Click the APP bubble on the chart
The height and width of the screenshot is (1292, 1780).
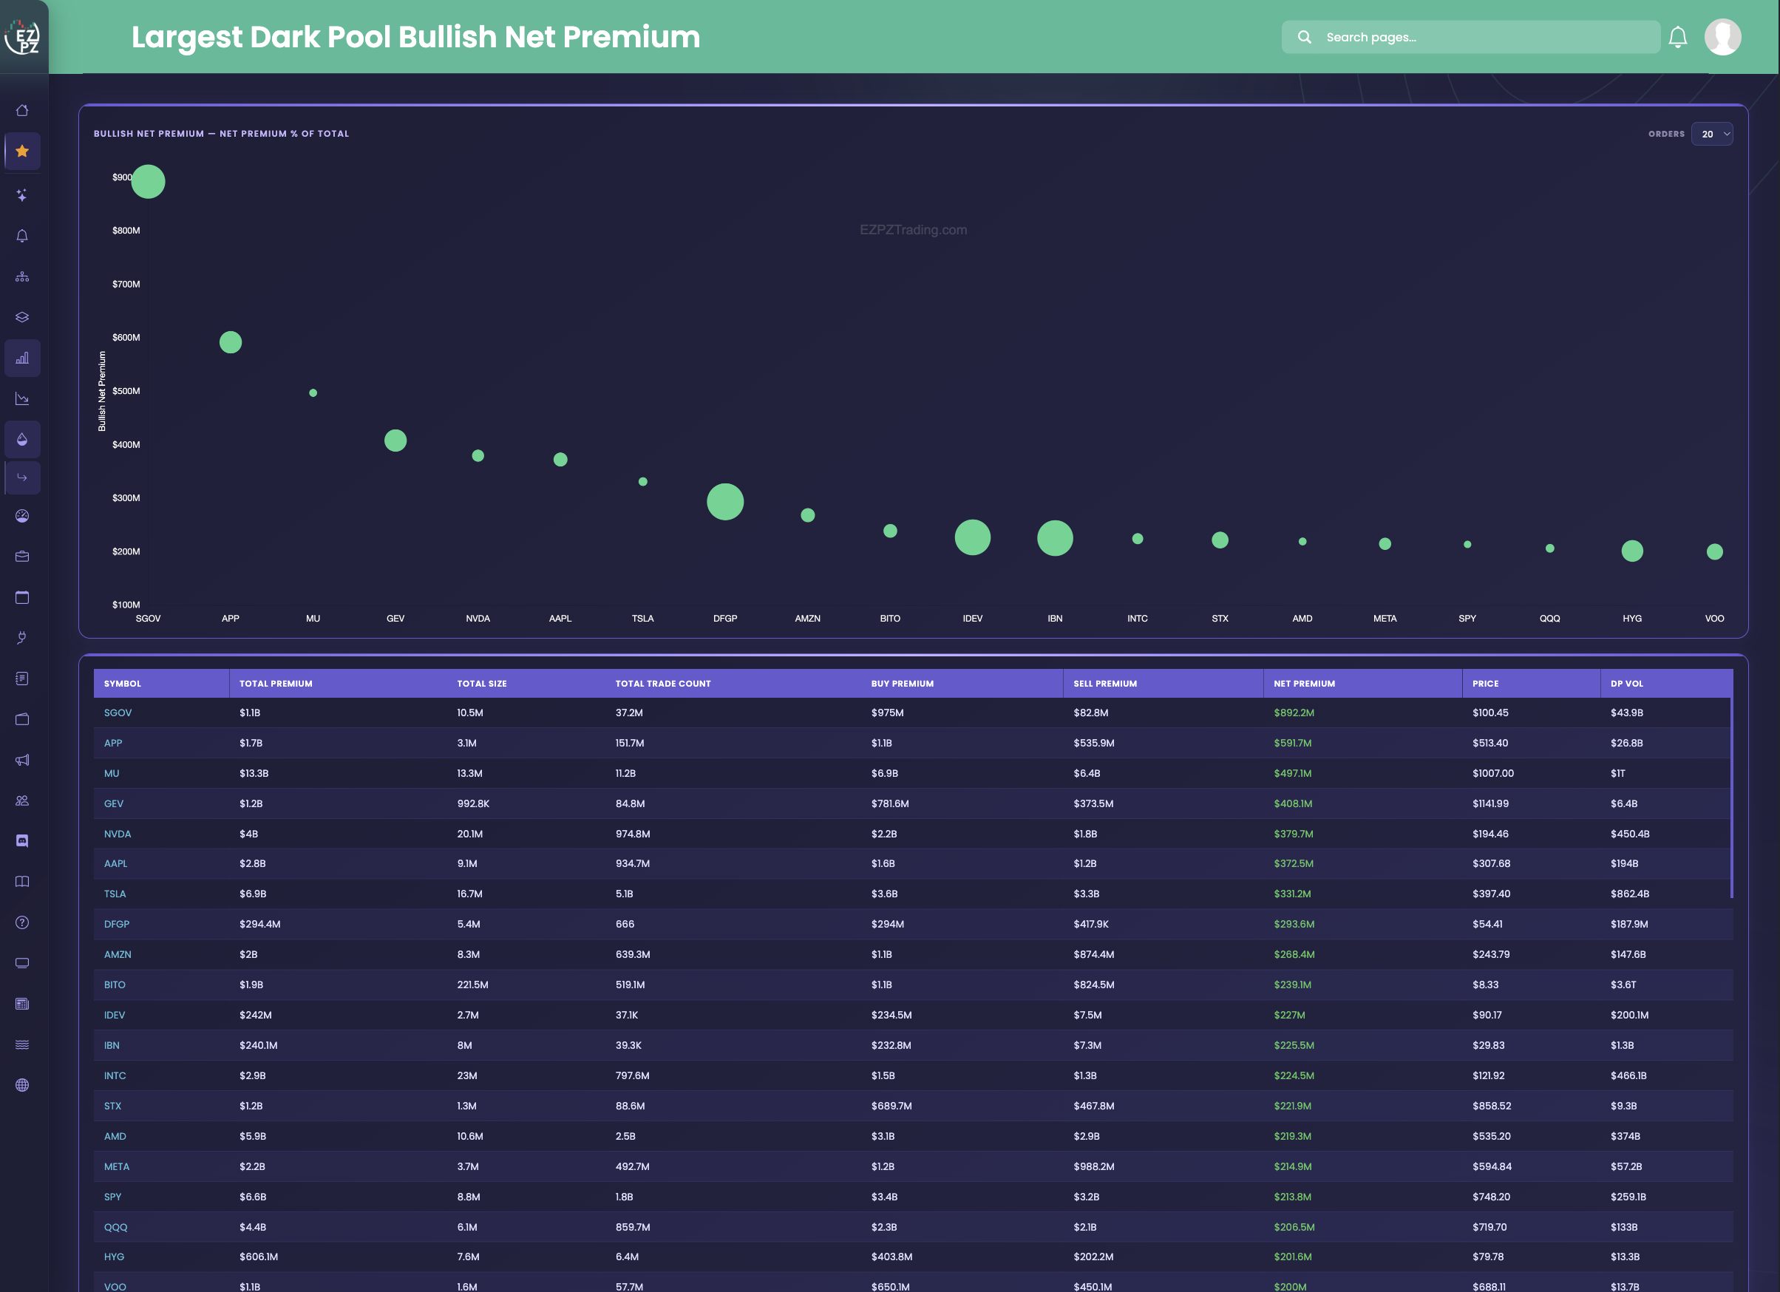coord(231,342)
